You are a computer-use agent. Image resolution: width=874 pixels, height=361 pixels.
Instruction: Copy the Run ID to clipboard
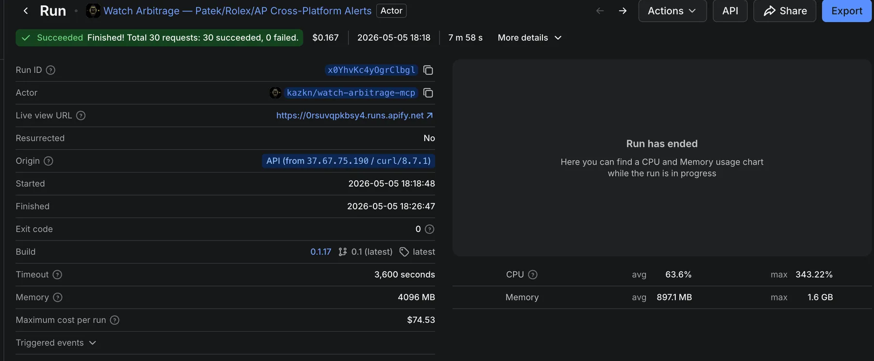(428, 70)
